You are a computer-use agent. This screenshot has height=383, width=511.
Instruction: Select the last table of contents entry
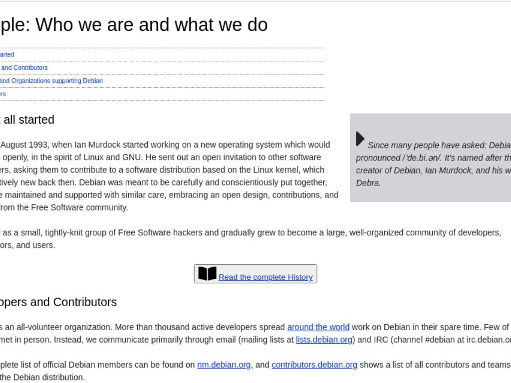coord(2,94)
